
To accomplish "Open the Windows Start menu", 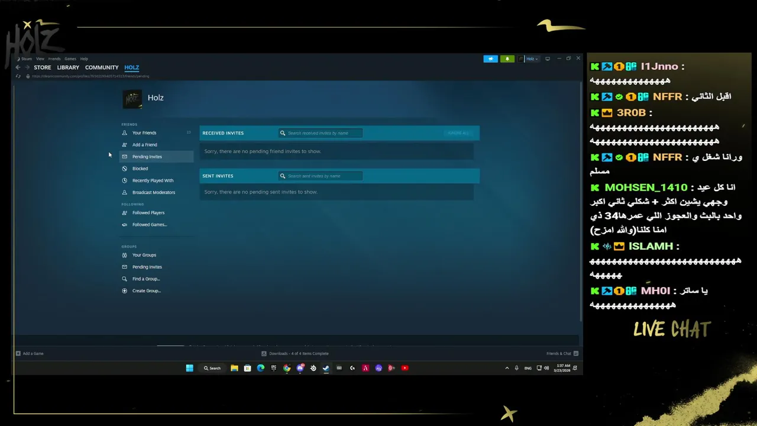I will coord(189,368).
